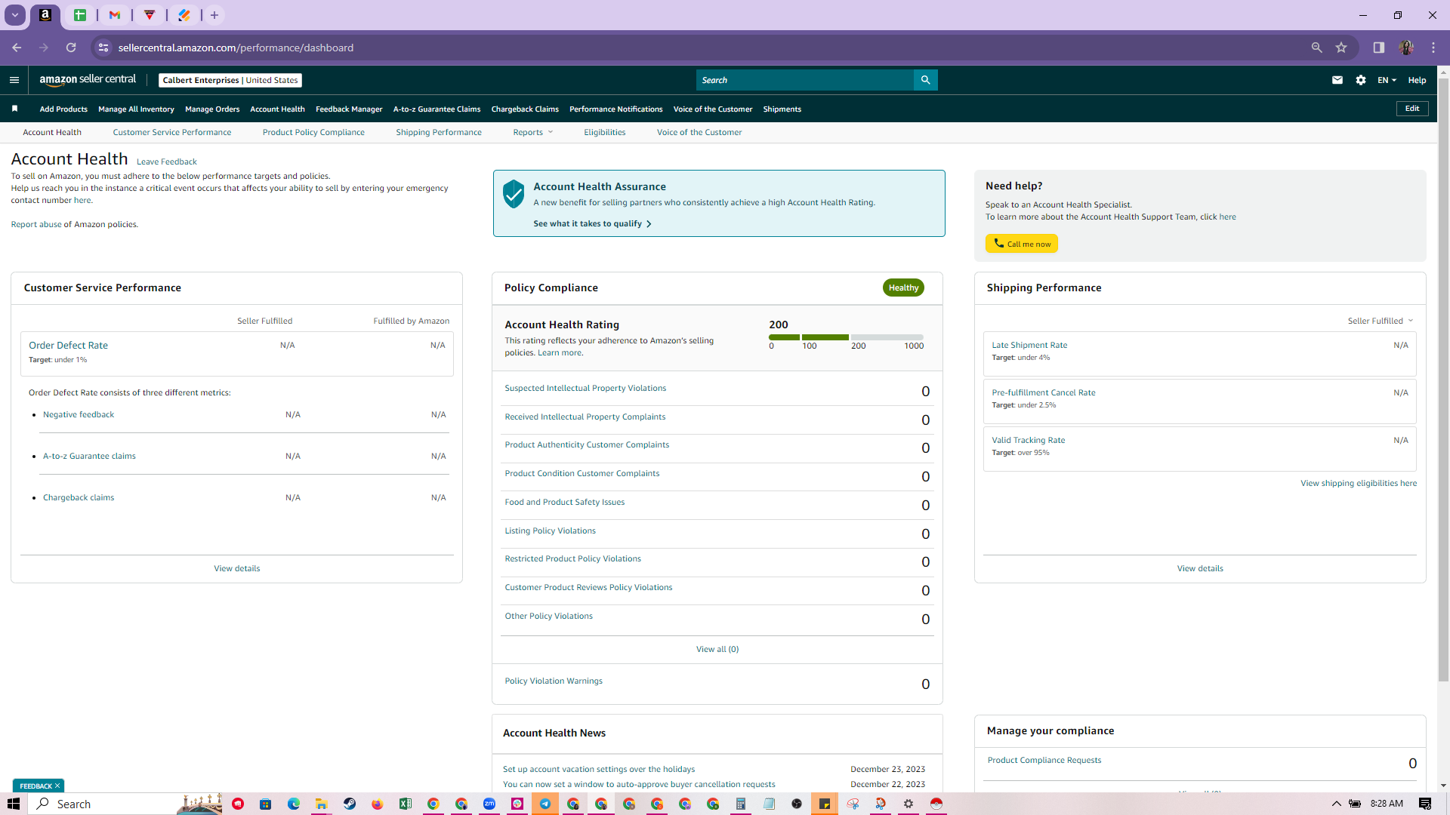1450x815 pixels.
Task: View site information icon in address bar
Action: pos(103,48)
